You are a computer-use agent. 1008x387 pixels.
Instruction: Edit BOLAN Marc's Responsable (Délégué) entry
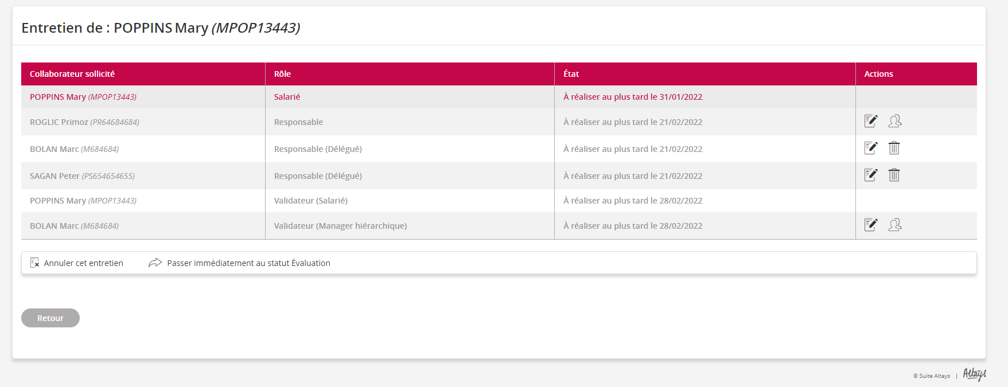(x=870, y=148)
